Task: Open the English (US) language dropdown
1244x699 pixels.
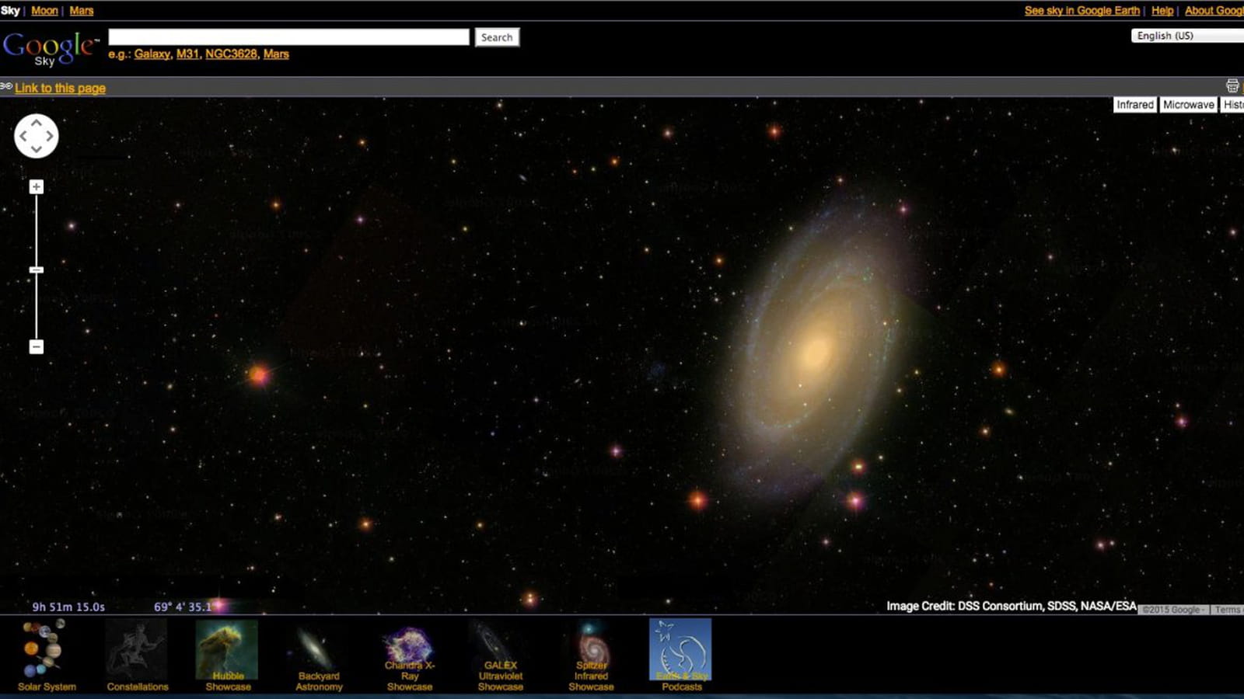Action: tap(1187, 36)
